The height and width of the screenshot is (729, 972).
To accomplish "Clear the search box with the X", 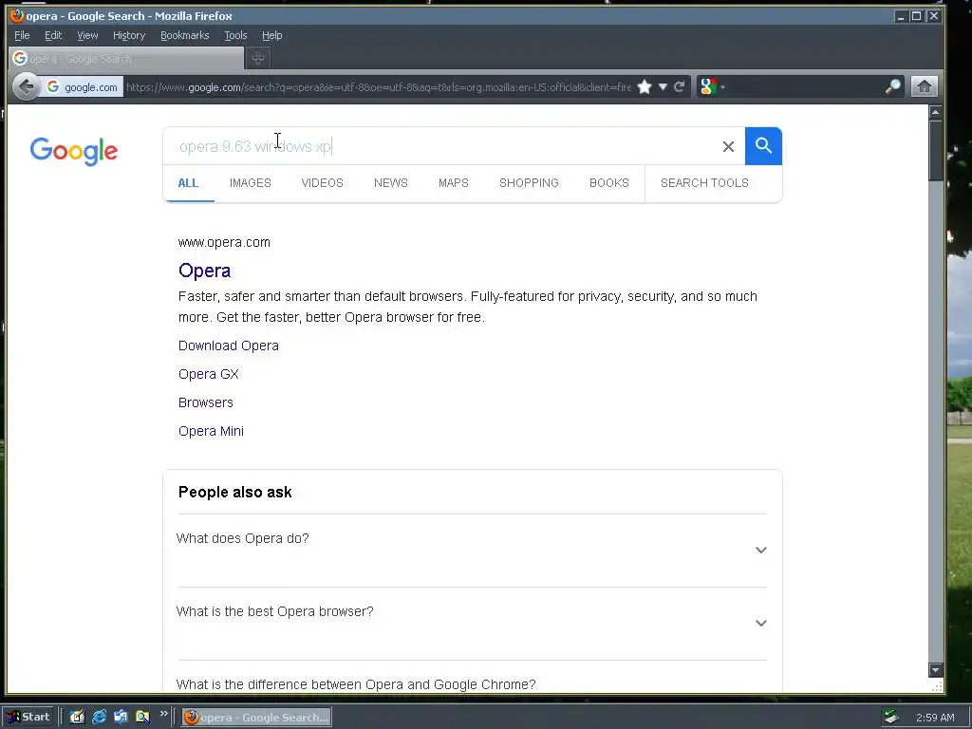I will pos(728,146).
